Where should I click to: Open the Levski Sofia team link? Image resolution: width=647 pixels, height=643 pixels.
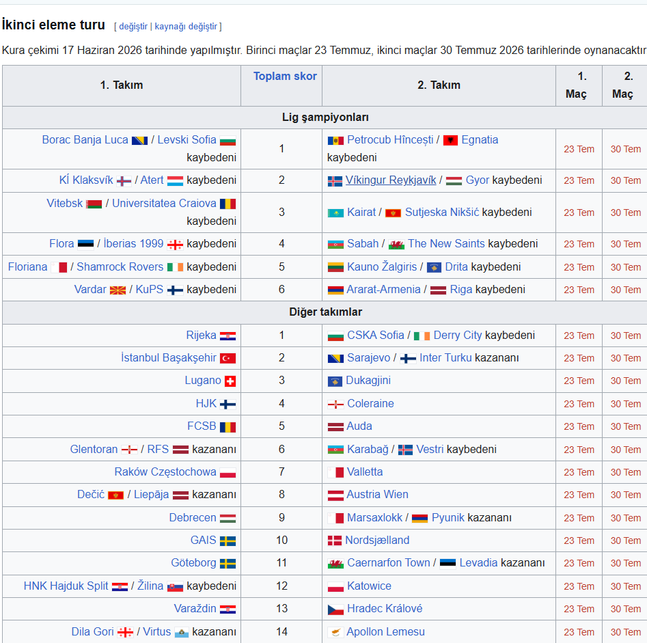tap(187, 140)
